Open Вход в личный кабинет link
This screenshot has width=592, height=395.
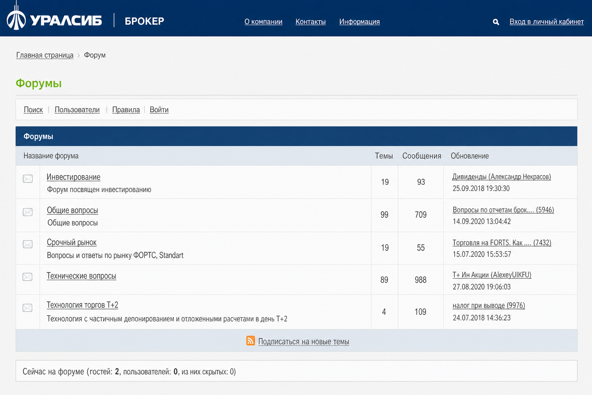547,22
